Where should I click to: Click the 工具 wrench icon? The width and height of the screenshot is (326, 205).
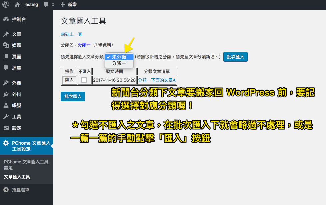tap(6, 117)
